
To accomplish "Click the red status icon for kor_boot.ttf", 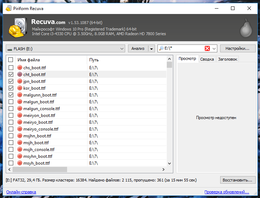I will [20, 88].
